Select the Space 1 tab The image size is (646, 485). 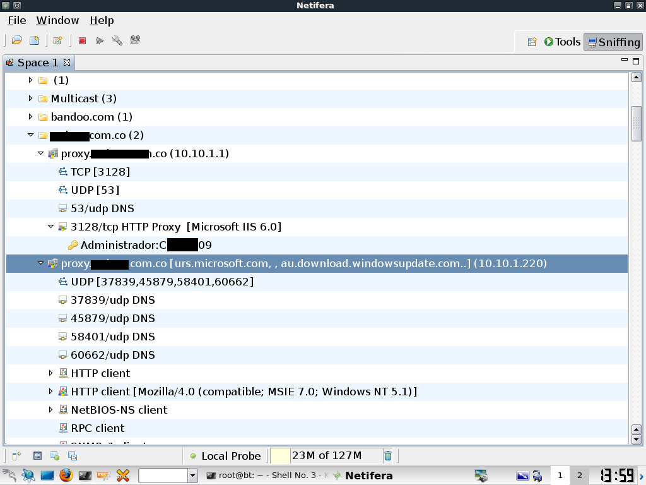(38, 63)
